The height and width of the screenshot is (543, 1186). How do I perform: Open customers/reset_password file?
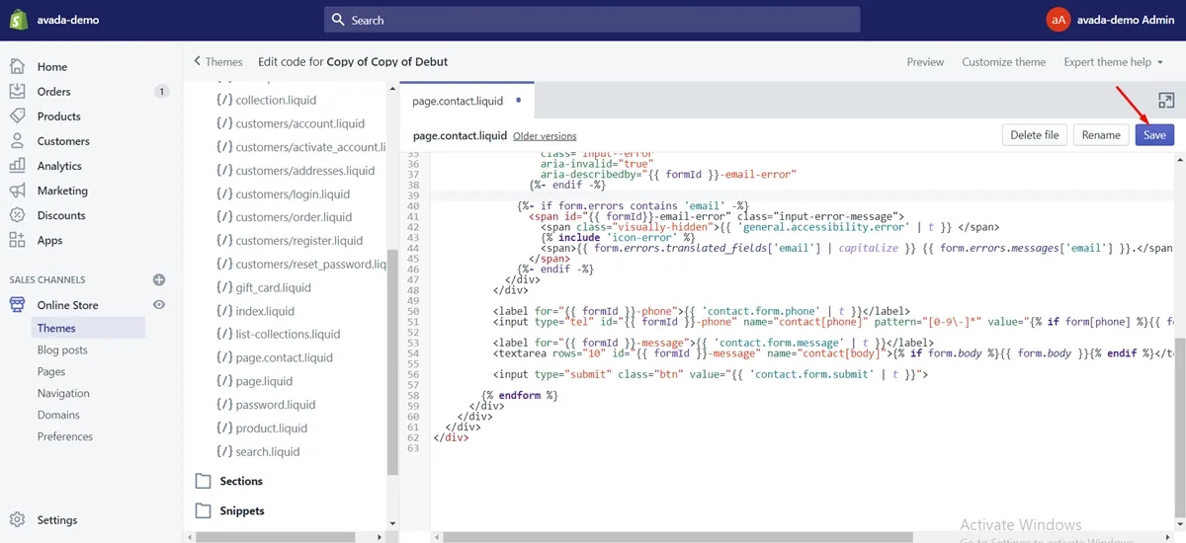tap(310, 265)
